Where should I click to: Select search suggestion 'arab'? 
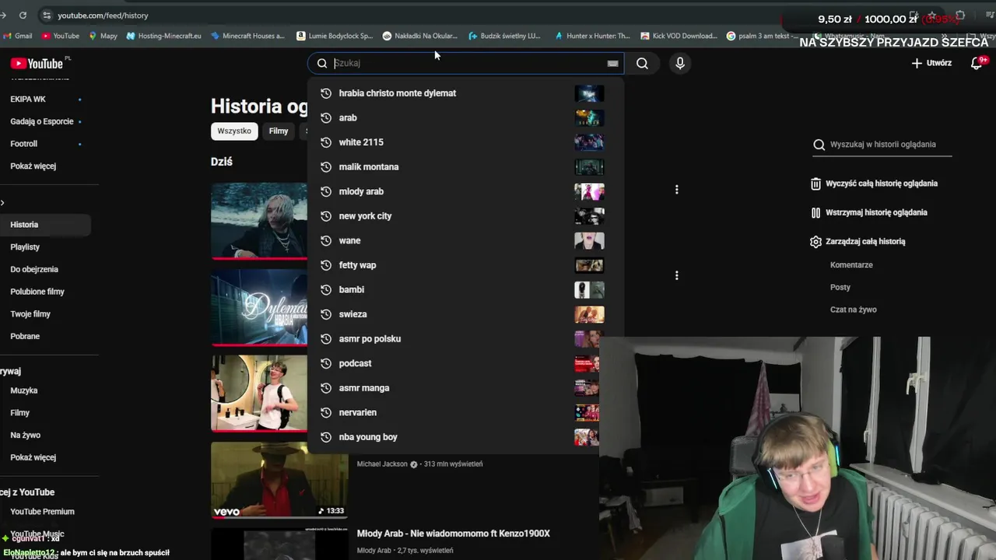(x=465, y=117)
